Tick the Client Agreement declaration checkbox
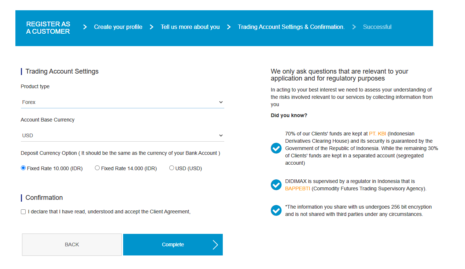The height and width of the screenshot is (269, 465). coord(23,212)
